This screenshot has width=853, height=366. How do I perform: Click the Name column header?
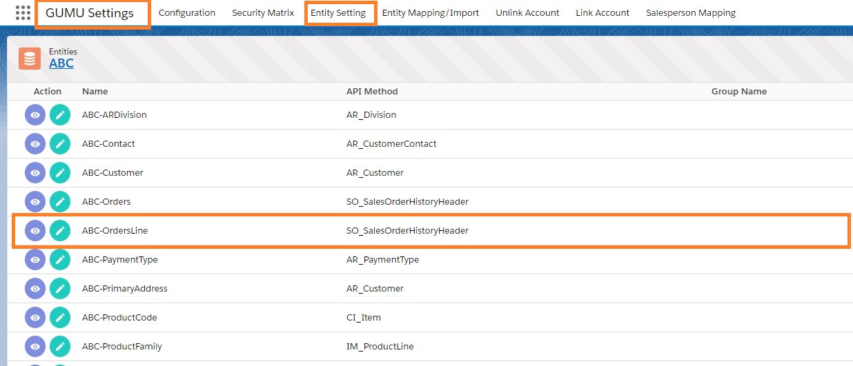[x=95, y=92]
